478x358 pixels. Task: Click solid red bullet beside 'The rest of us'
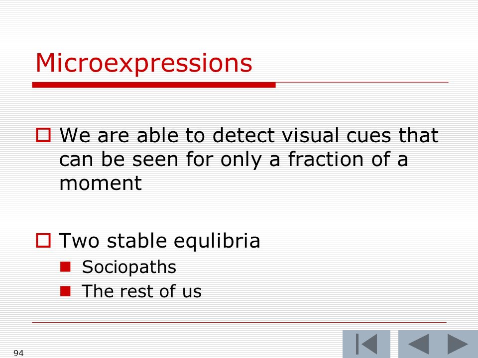coord(65,291)
